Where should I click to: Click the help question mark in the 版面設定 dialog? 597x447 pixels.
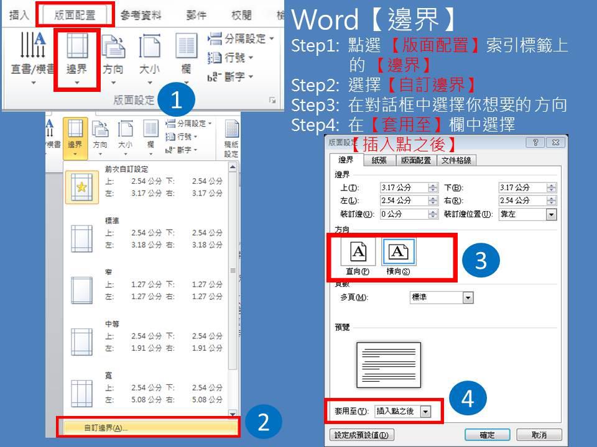[535, 143]
